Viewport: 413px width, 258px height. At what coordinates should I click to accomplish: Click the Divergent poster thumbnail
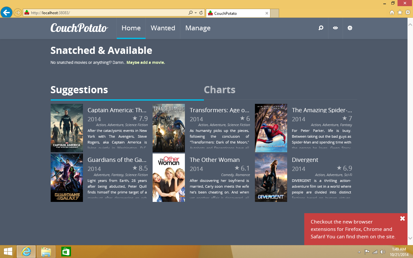pyautogui.click(x=271, y=178)
